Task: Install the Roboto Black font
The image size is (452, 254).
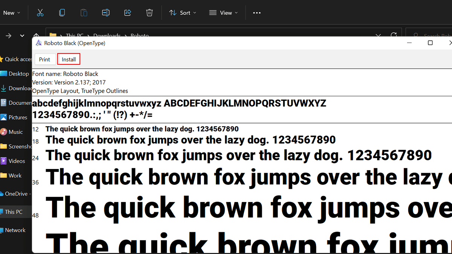Action: (69, 59)
